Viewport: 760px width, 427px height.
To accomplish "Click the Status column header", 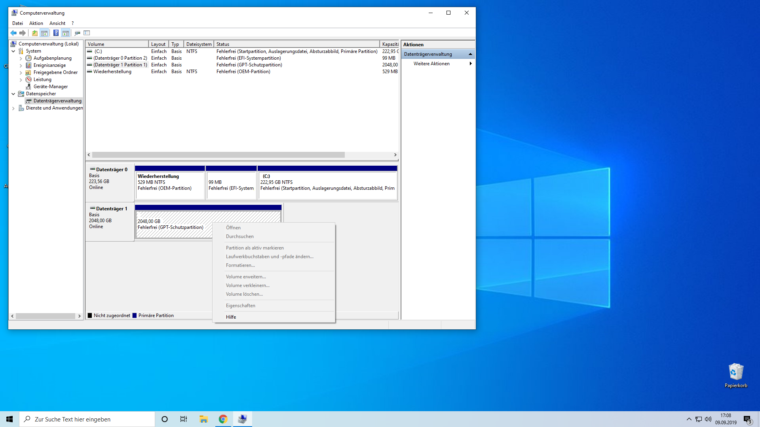I will tap(297, 44).
